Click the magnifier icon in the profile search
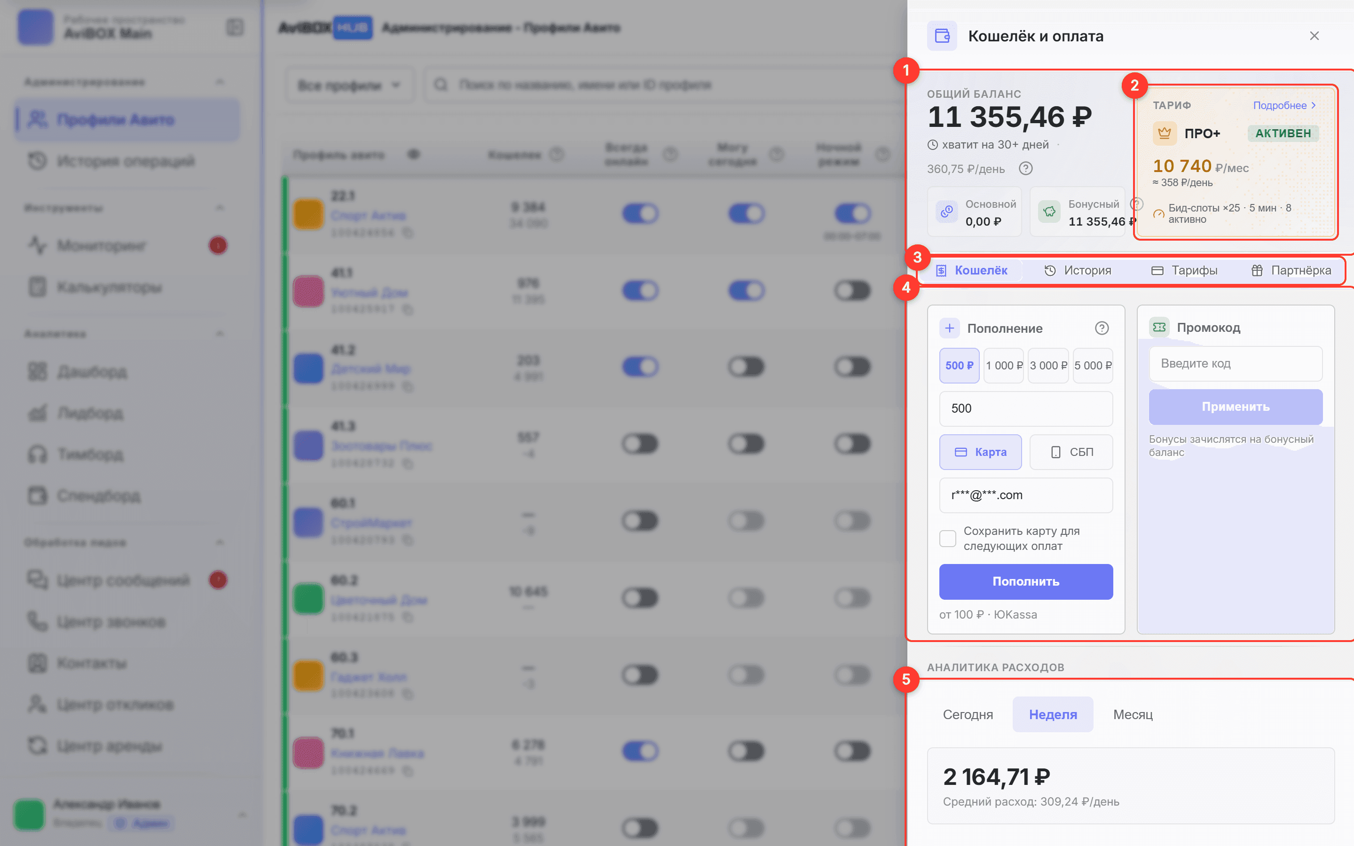Screen dimensions: 1354x846 (441, 85)
